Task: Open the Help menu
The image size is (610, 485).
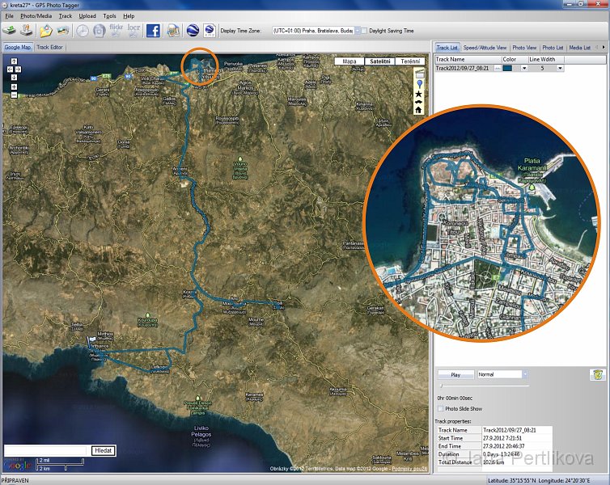Action: [129, 16]
